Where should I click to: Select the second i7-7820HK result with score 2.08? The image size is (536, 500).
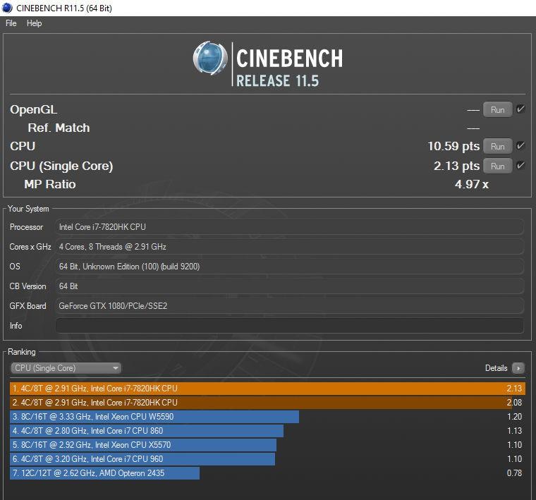(267, 403)
